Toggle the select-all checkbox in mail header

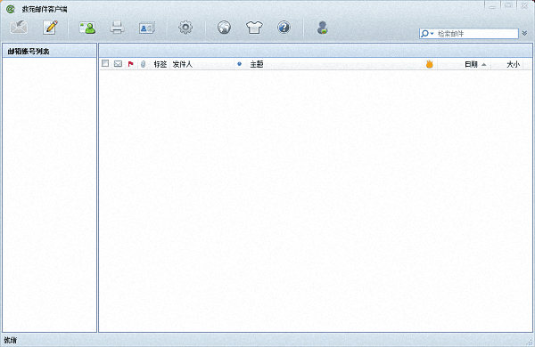pyautogui.click(x=105, y=63)
